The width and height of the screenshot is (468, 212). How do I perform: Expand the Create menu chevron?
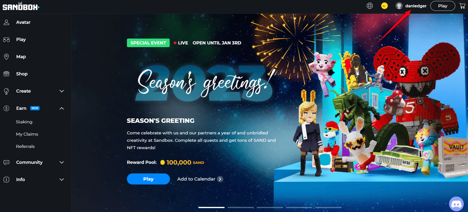click(x=62, y=91)
